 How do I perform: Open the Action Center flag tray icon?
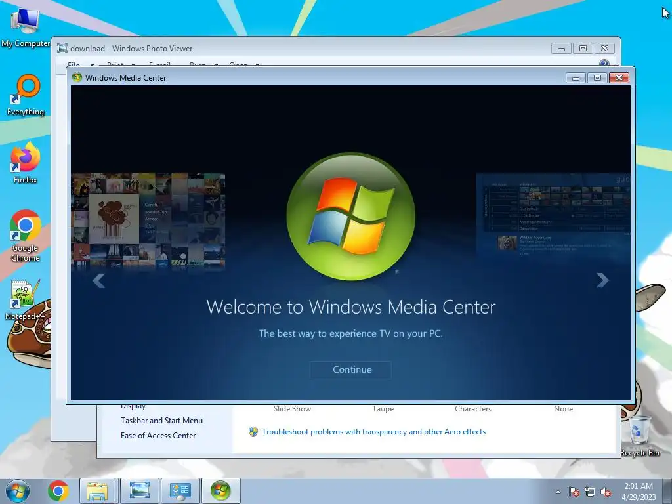tap(574, 492)
